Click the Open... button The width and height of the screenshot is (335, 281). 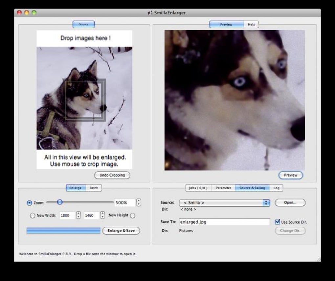pos(290,202)
